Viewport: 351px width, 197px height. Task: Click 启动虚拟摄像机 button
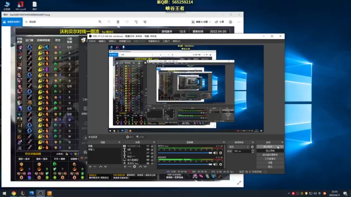(270, 155)
